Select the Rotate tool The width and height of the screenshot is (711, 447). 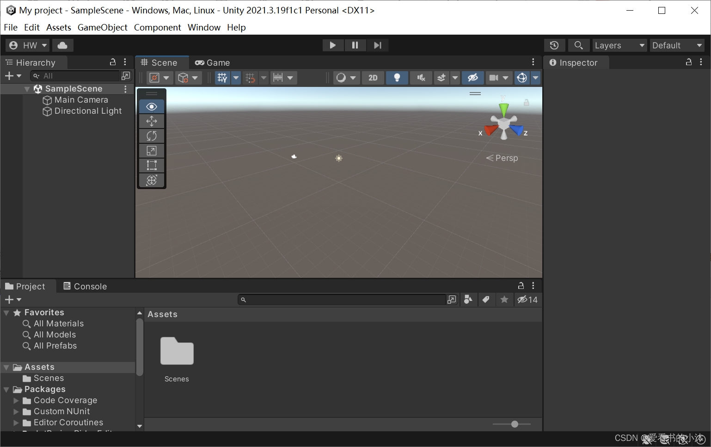pyautogui.click(x=152, y=136)
